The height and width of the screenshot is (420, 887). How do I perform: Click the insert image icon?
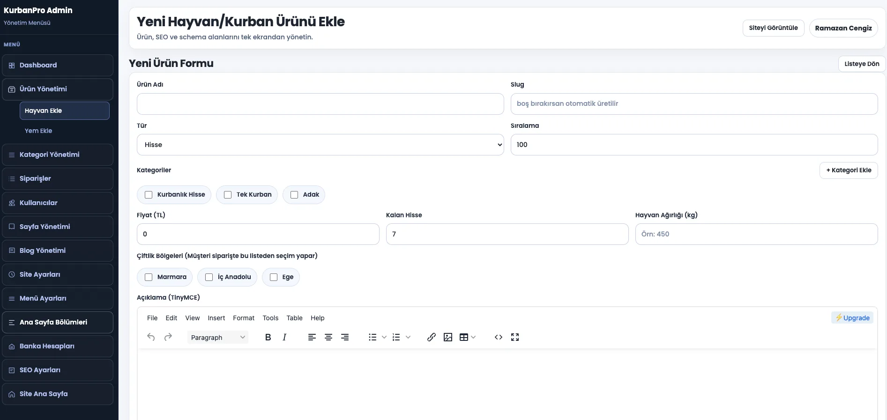click(448, 337)
